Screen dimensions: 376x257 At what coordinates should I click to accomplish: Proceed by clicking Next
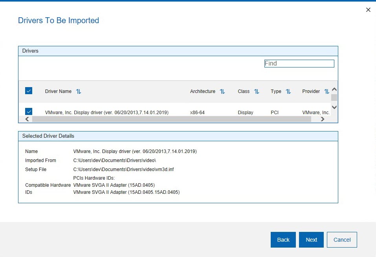(x=312, y=240)
